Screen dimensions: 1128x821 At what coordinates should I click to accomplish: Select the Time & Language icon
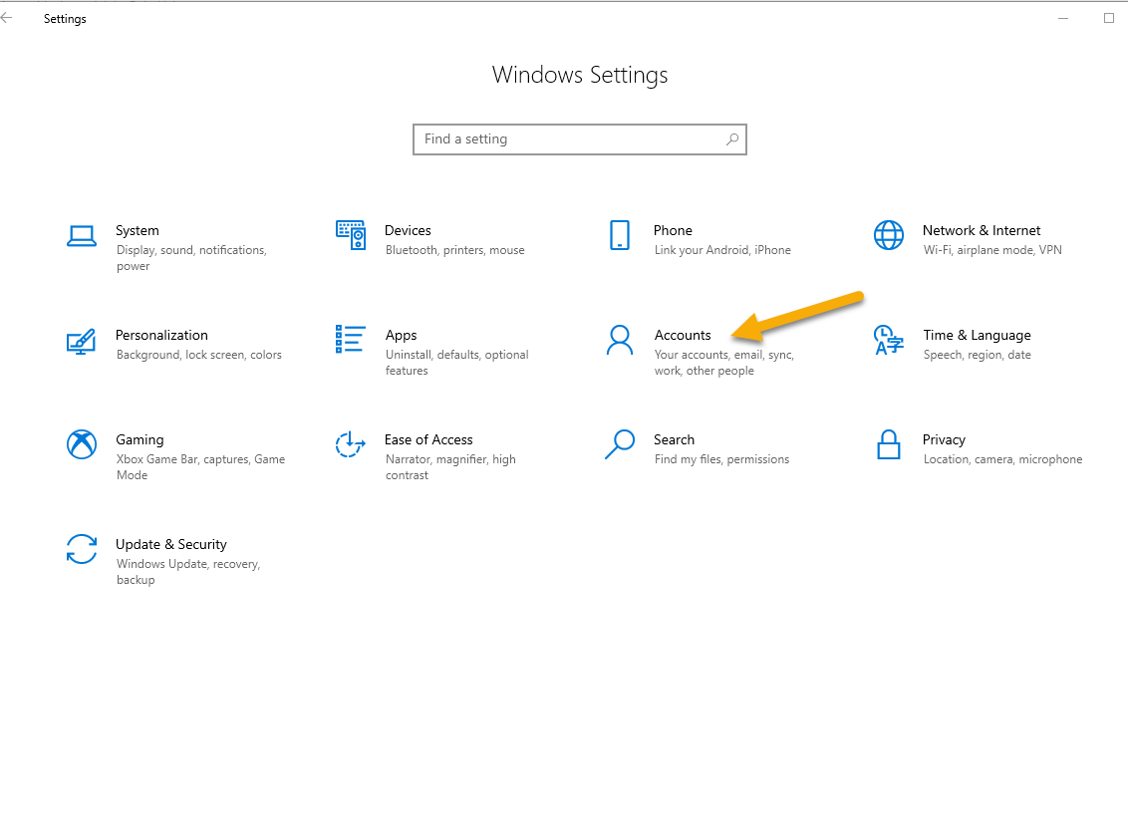tap(888, 340)
